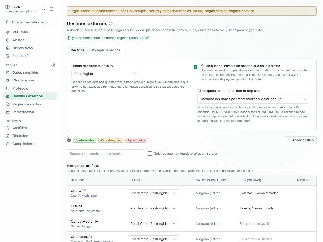Image resolution: width=323 pixels, height=242 pixels.
Task: Click the USO (30 DIAS) column header
Action: [x=250, y=180]
